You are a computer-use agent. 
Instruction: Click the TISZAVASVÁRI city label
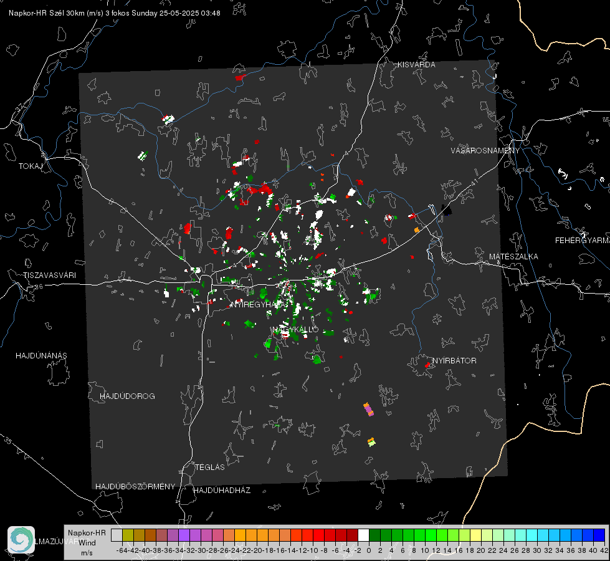49,276
